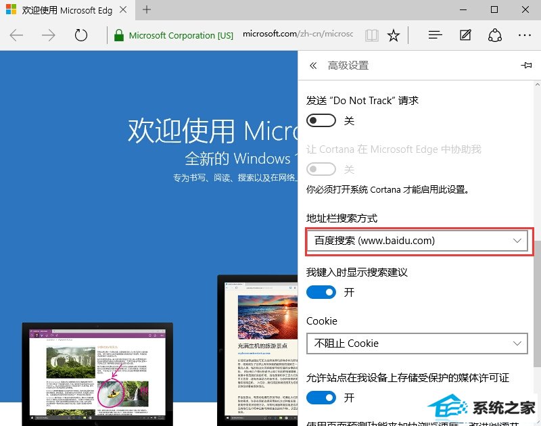Refresh the current page

pos(81,35)
